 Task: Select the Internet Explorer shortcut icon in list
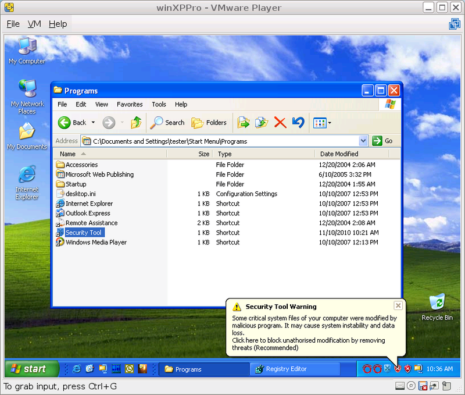[x=60, y=203]
